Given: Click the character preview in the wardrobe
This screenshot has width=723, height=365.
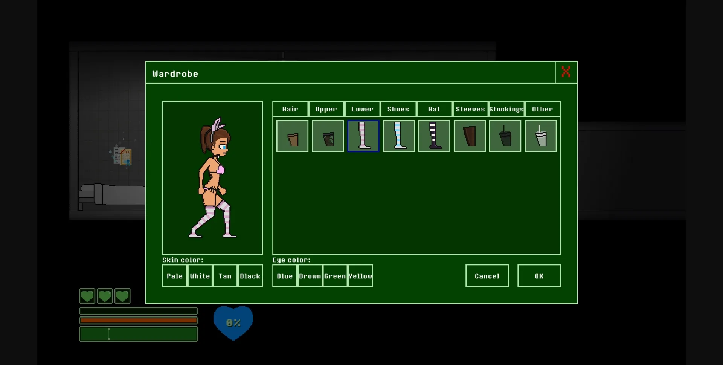Looking at the screenshot, I should coord(212,177).
